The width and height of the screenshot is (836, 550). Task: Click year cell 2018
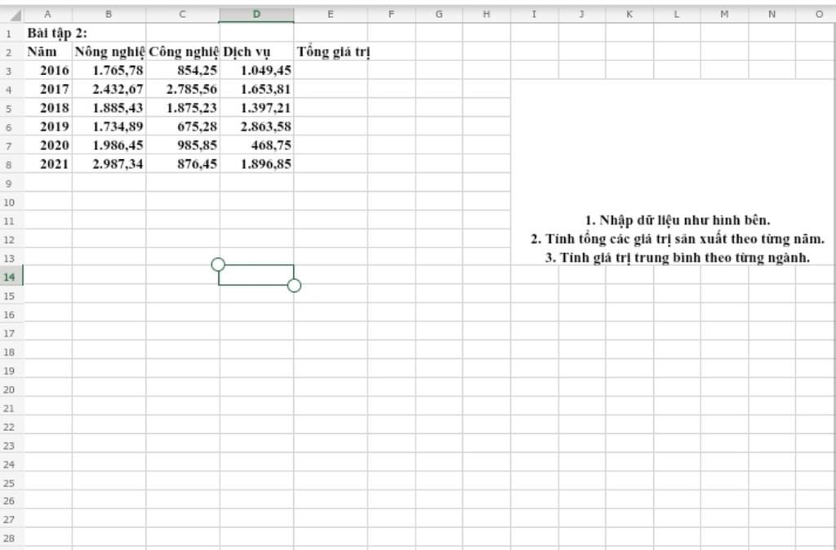(x=48, y=108)
